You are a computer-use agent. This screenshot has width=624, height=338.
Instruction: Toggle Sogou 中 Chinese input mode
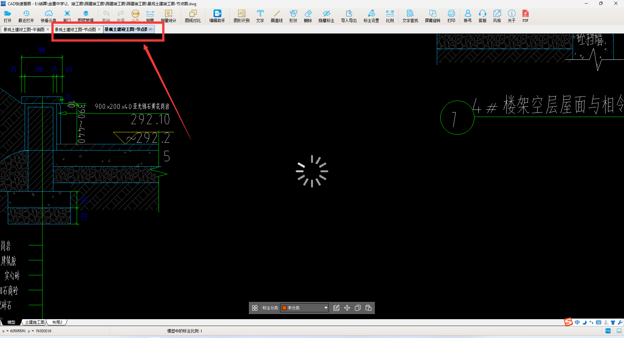point(577,322)
